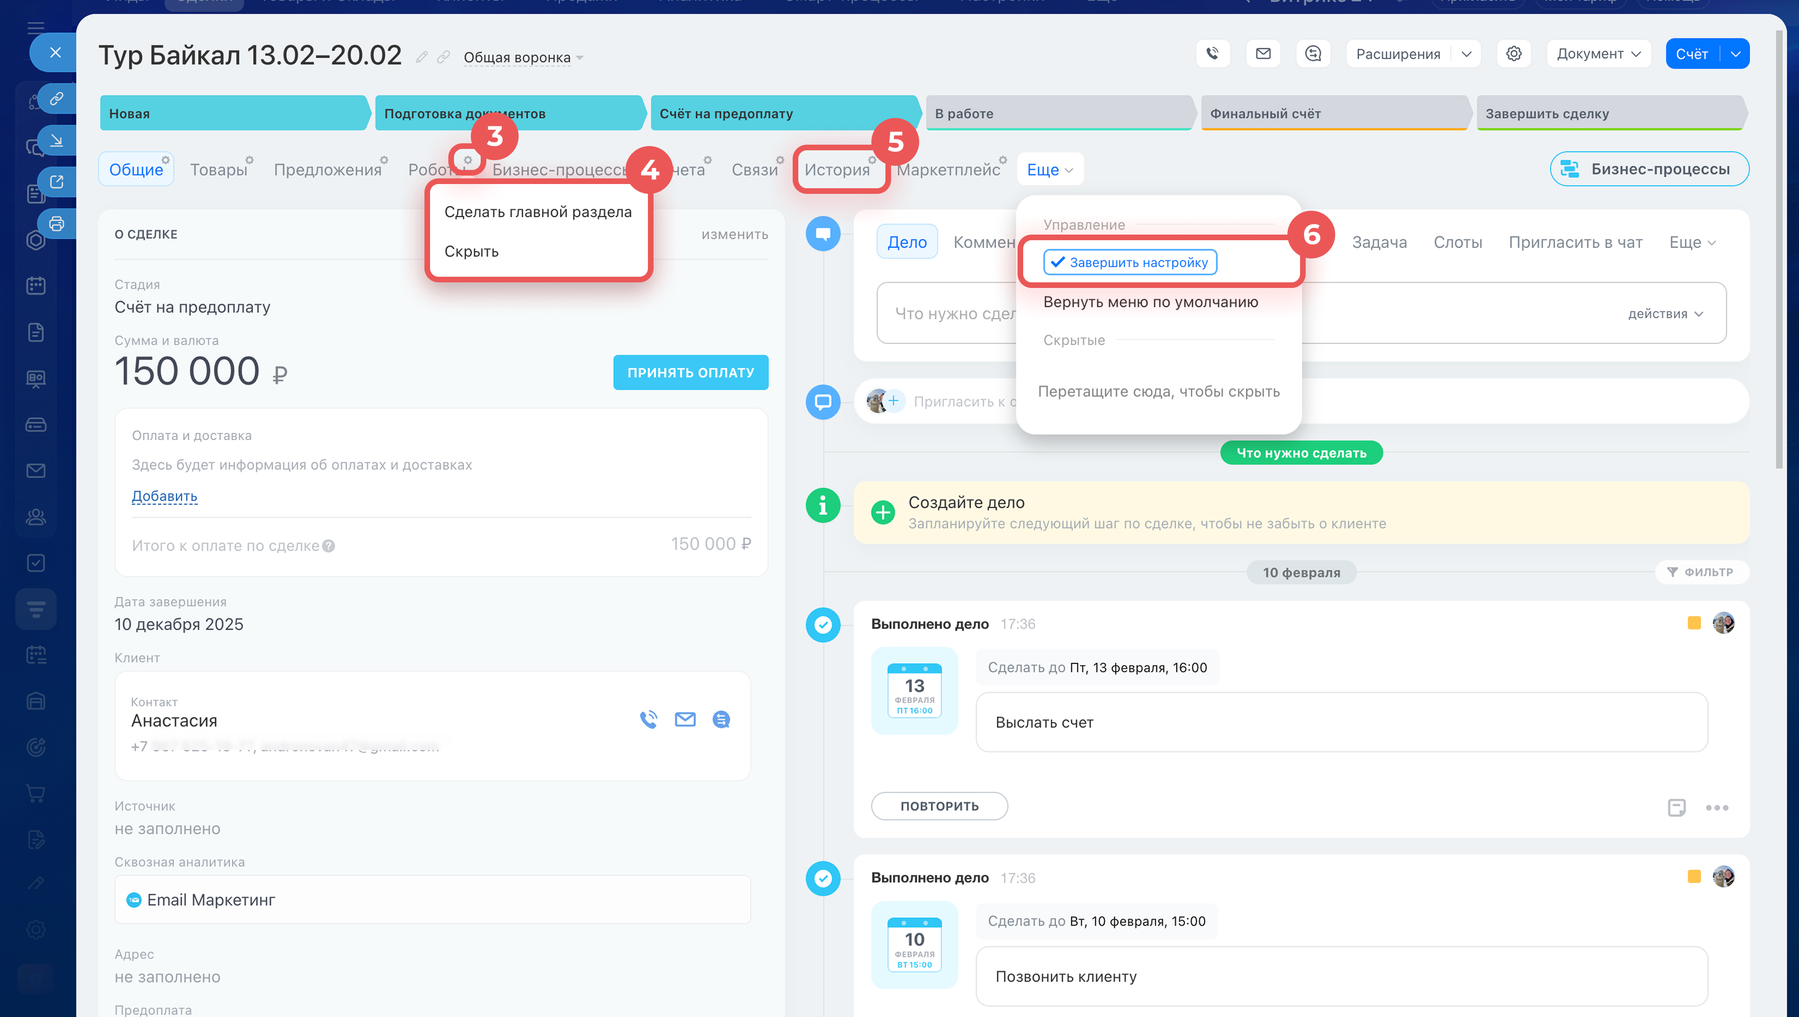Click the Добавить link under payment

(x=164, y=496)
